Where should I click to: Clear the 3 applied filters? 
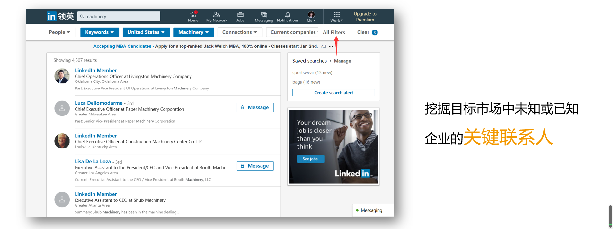[x=367, y=32]
